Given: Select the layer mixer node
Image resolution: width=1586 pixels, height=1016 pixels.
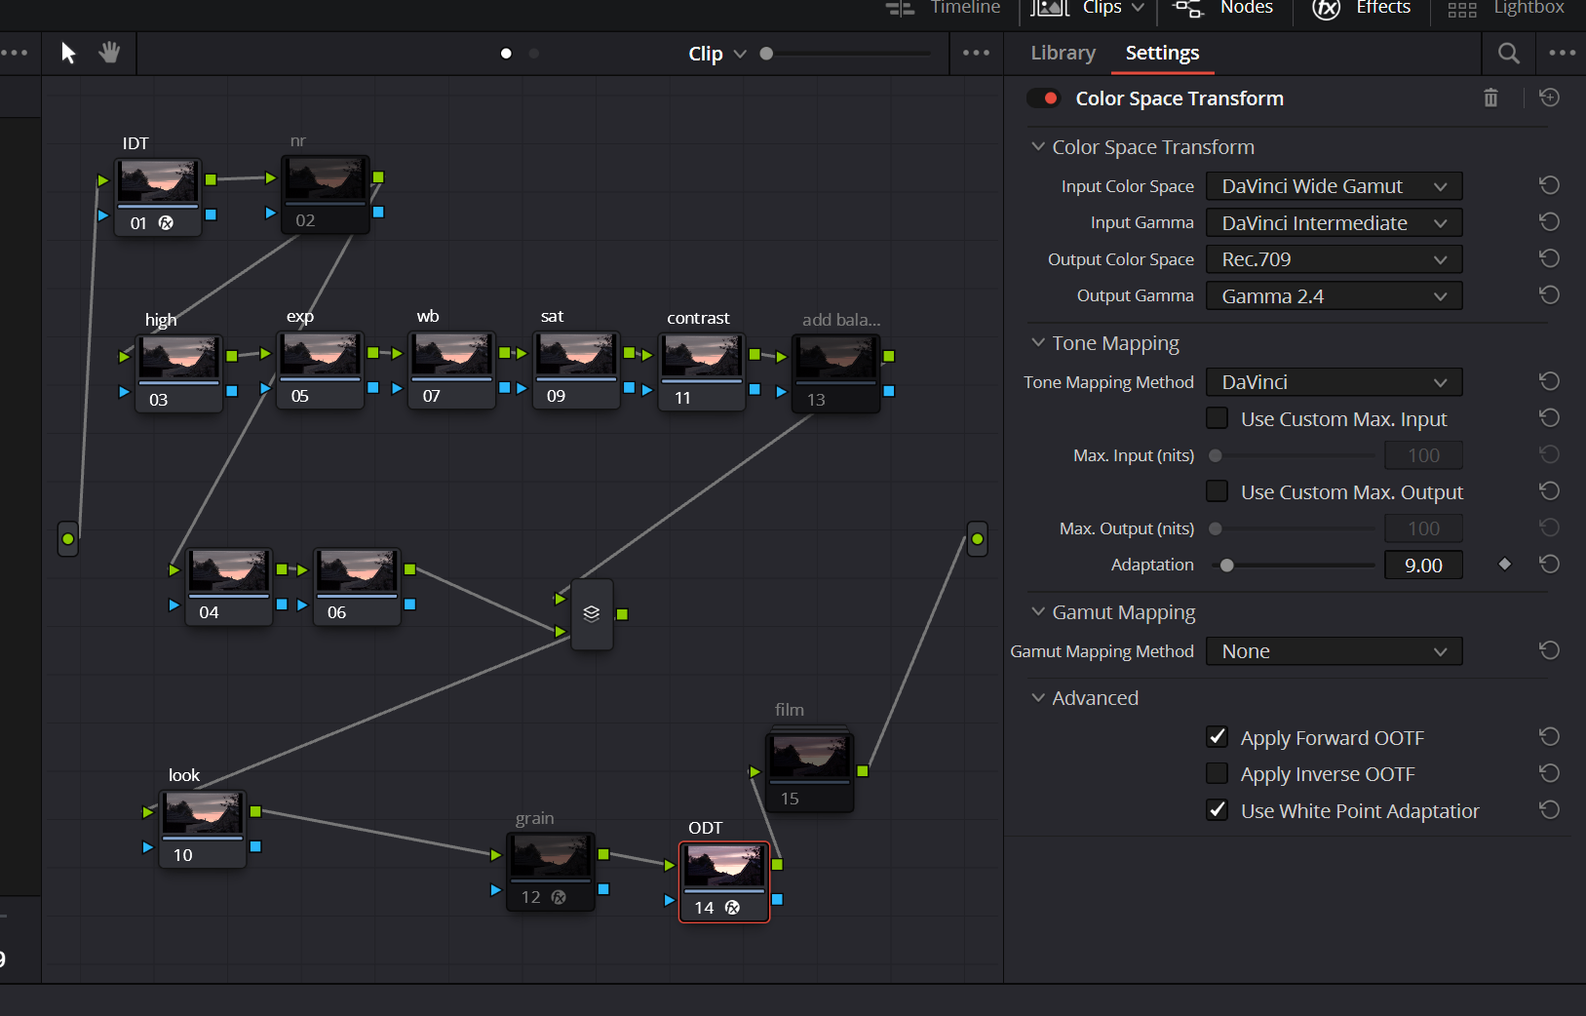Looking at the screenshot, I should pyautogui.click(x=592, y=614).
